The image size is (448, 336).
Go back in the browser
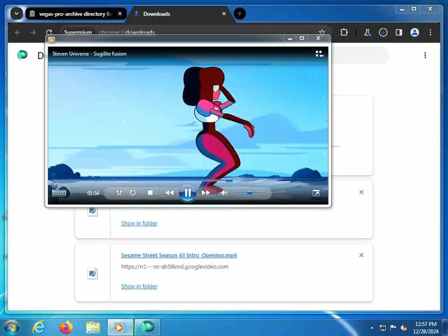[17, 32]
